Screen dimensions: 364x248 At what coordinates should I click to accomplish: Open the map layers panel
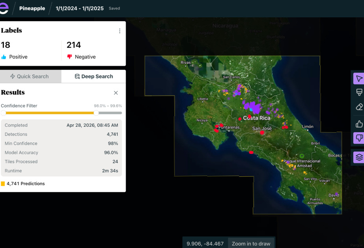pyautogui.click(x=358, y=157)
